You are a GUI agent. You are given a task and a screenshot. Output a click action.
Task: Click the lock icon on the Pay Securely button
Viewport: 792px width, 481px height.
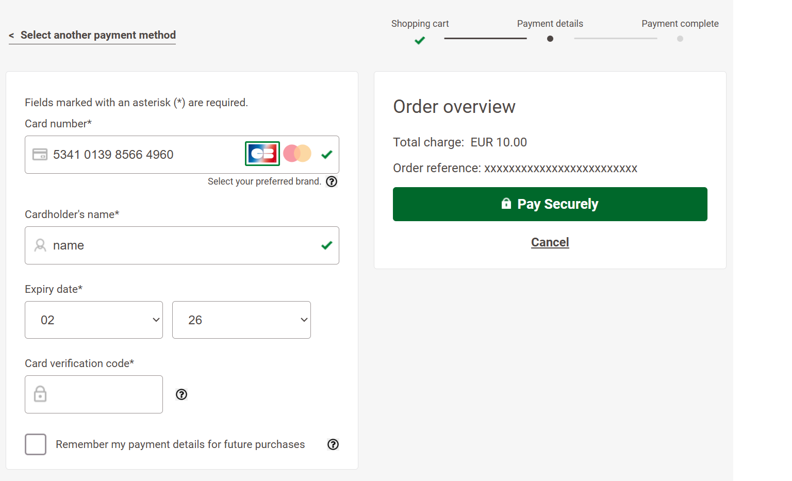(506, 204)
